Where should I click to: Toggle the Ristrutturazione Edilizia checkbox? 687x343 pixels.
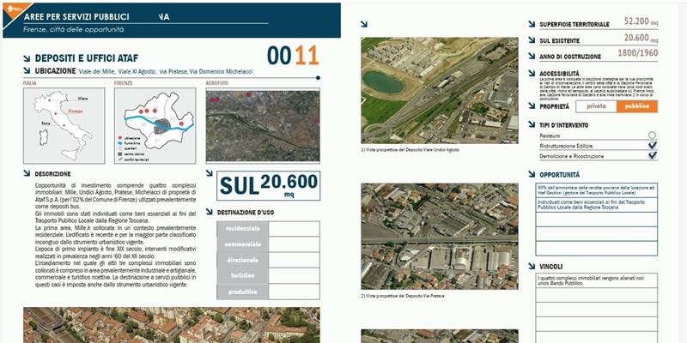653,145
